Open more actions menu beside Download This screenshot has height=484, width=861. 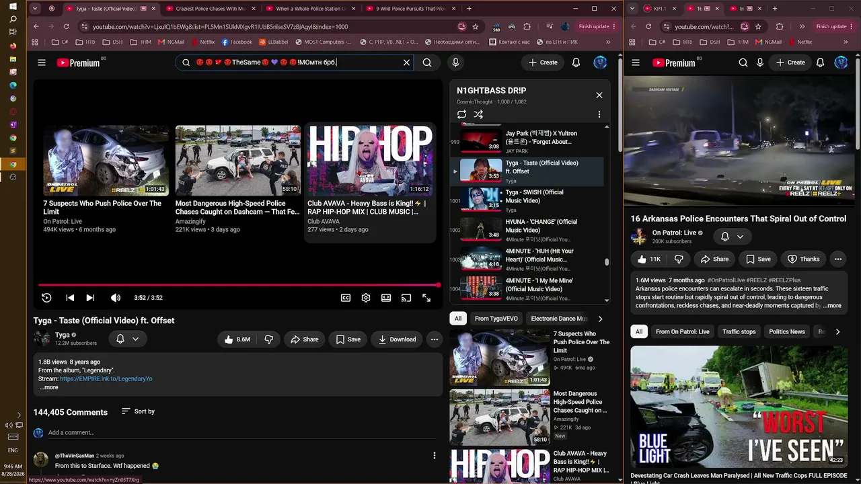tap(435, 339)
